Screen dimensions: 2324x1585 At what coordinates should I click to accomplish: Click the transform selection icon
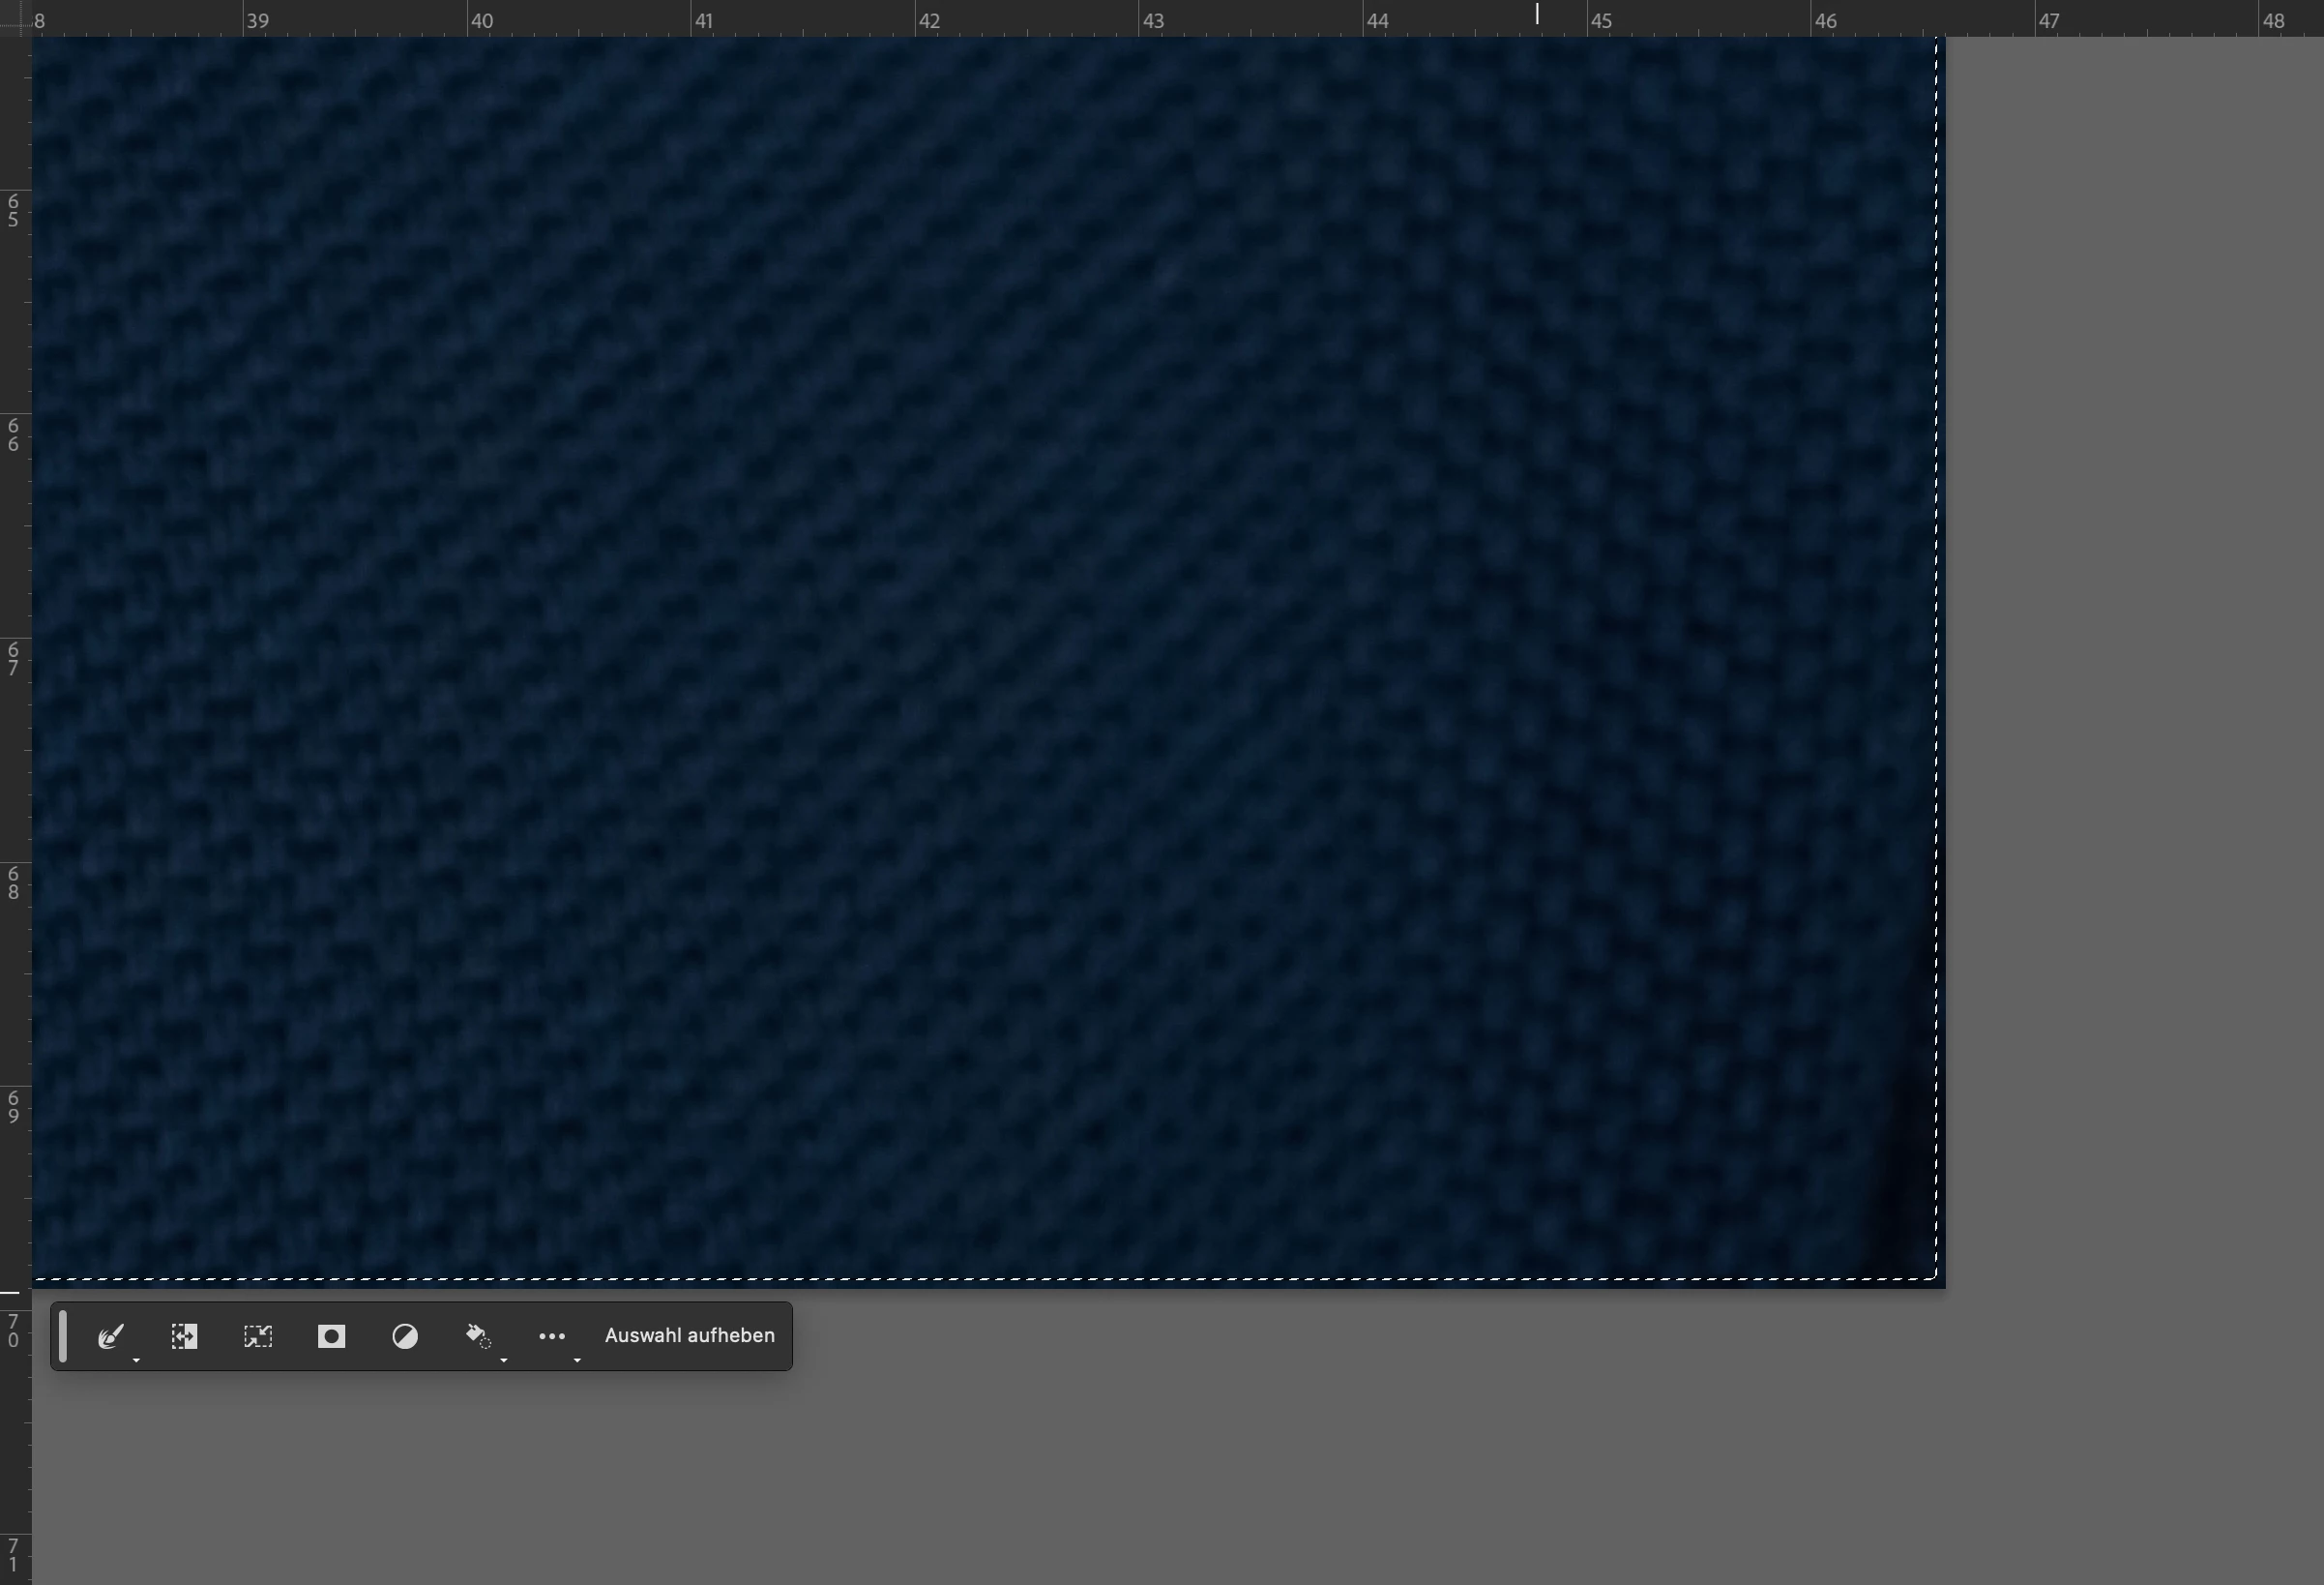coord(258,1336)
